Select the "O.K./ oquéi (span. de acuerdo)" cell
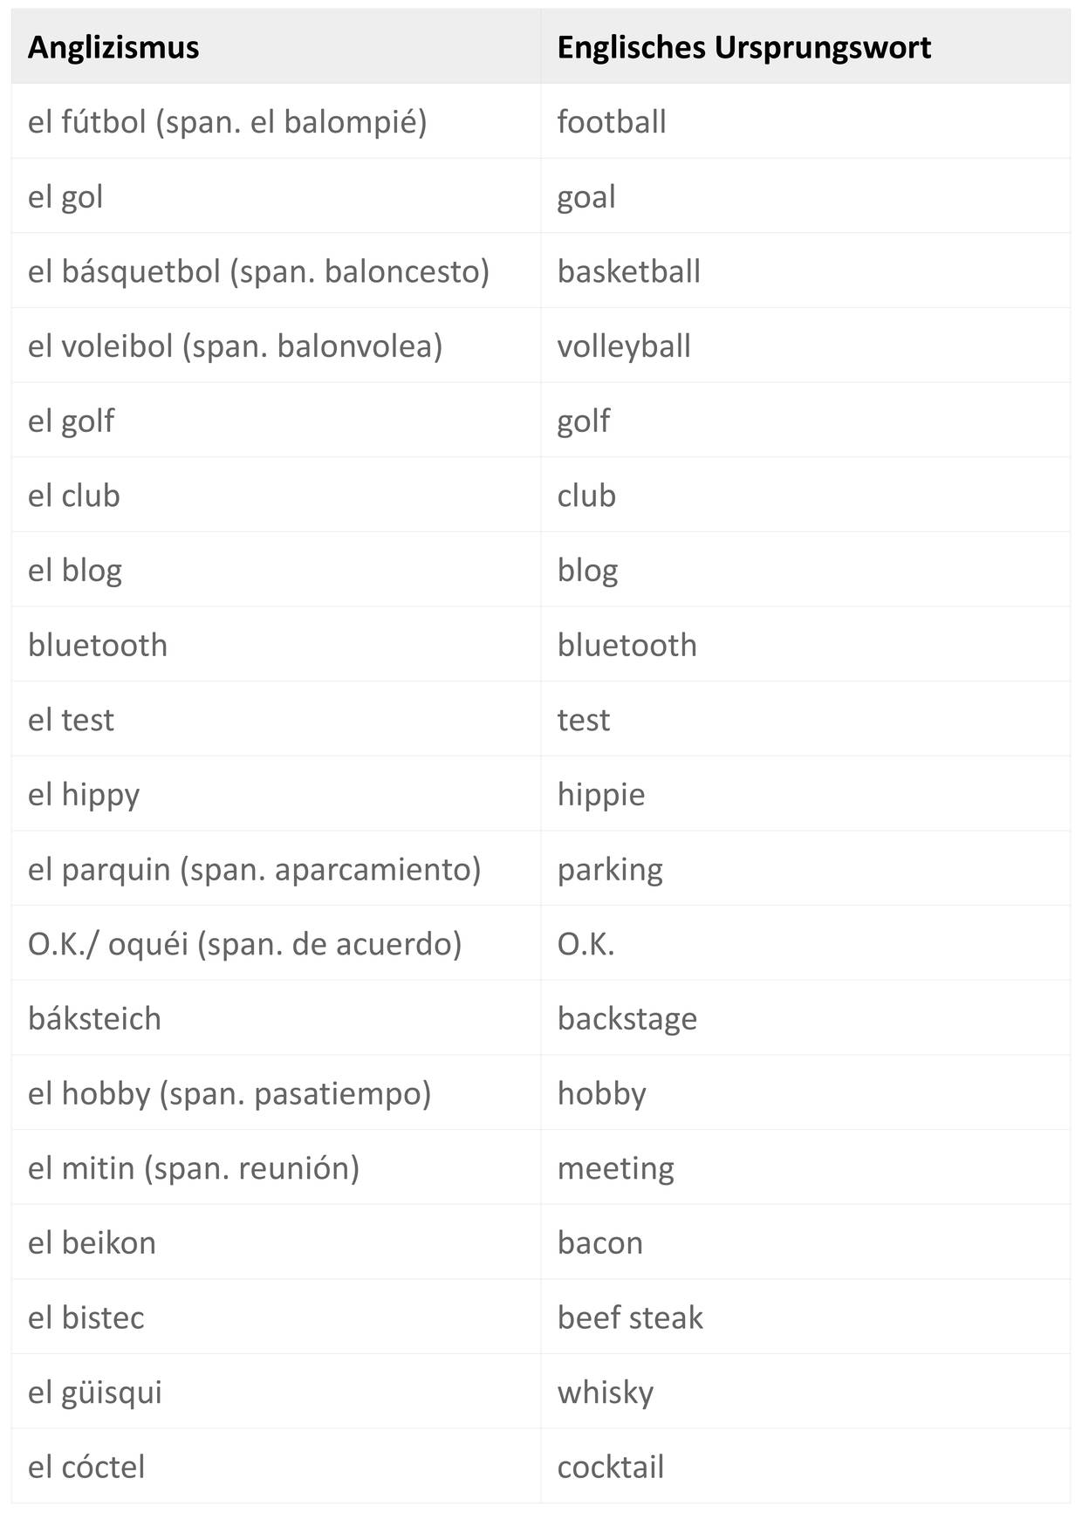1082x1526 pixels. (x=244, y=944)
